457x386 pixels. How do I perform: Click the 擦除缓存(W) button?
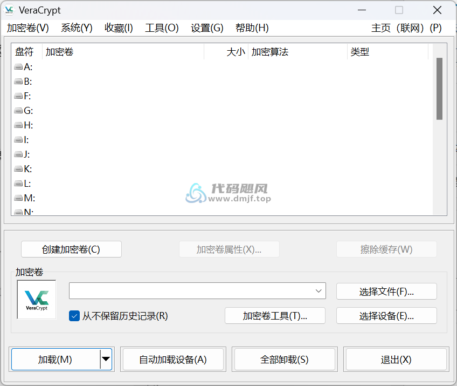(x=386, y=249)
